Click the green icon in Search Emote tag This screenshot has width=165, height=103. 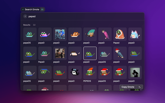click(x=42, y=10)
